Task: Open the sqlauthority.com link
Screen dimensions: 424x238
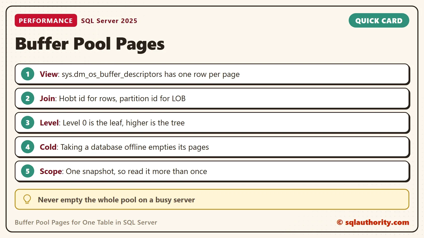Action: pyautogui.click(x=373, y=222)
